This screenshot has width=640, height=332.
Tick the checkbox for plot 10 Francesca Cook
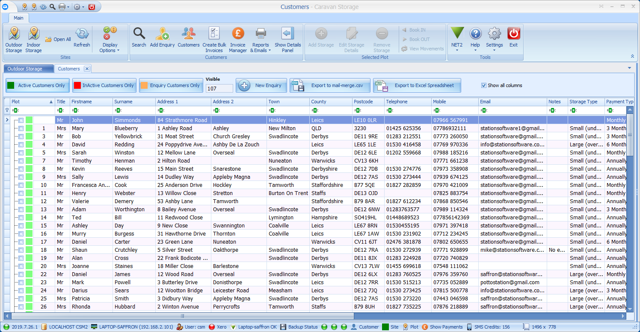20,185
